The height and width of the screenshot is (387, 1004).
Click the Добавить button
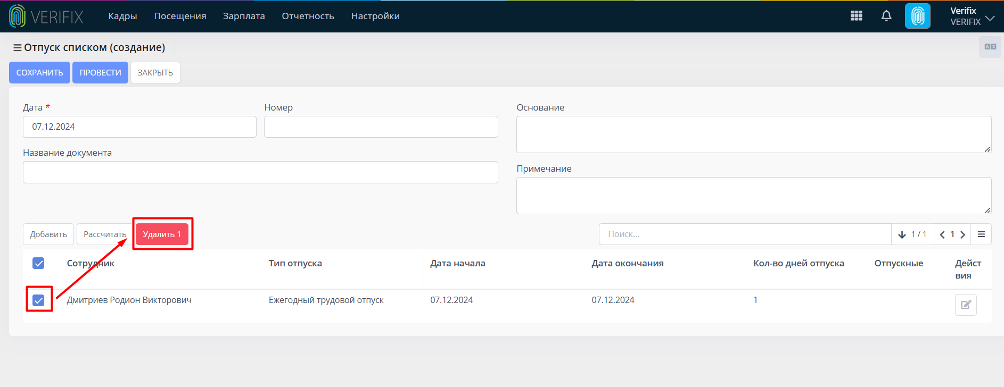48,234
